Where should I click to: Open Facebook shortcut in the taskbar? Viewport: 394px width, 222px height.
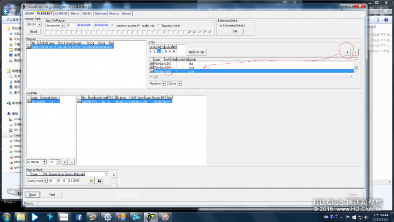coord(79,217)
